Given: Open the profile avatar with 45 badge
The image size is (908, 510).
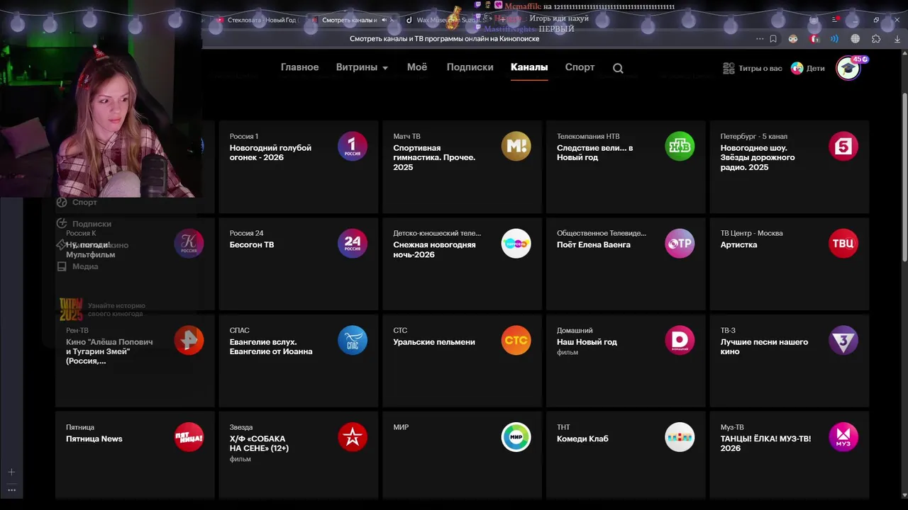Looking at the screenshot, I should coord(848,68).
